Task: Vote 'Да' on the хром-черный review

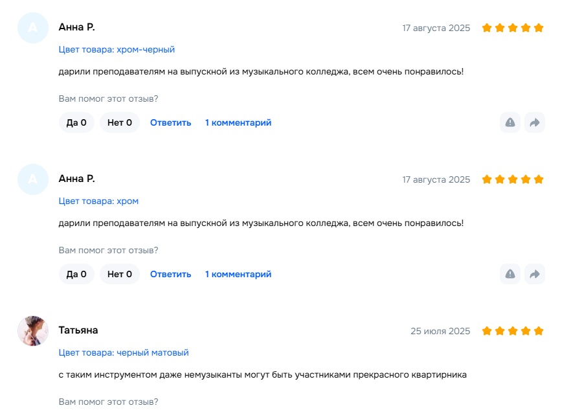Action: 76,122
